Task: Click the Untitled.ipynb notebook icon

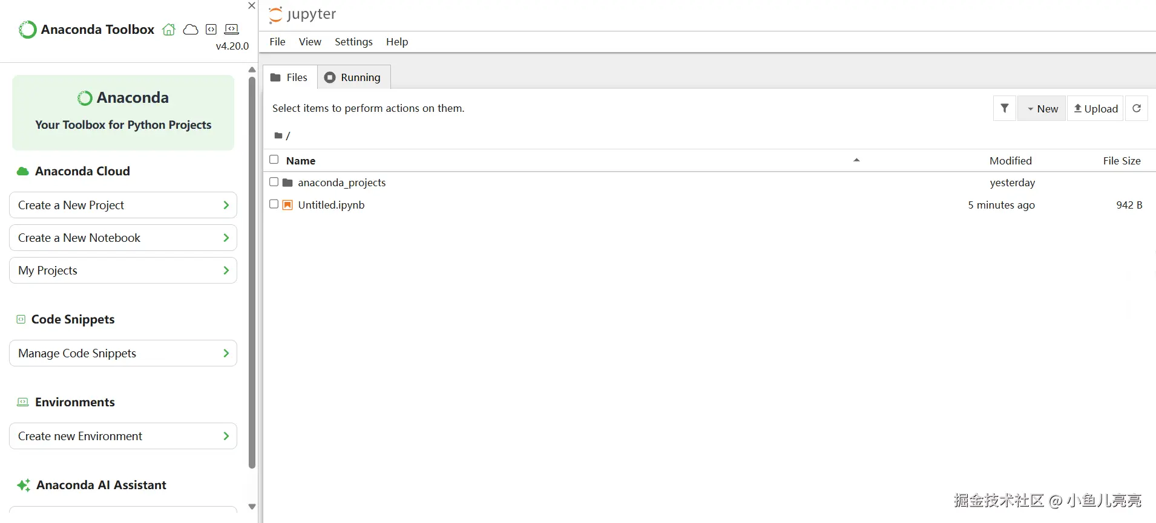Action: (x=287, y=205)
